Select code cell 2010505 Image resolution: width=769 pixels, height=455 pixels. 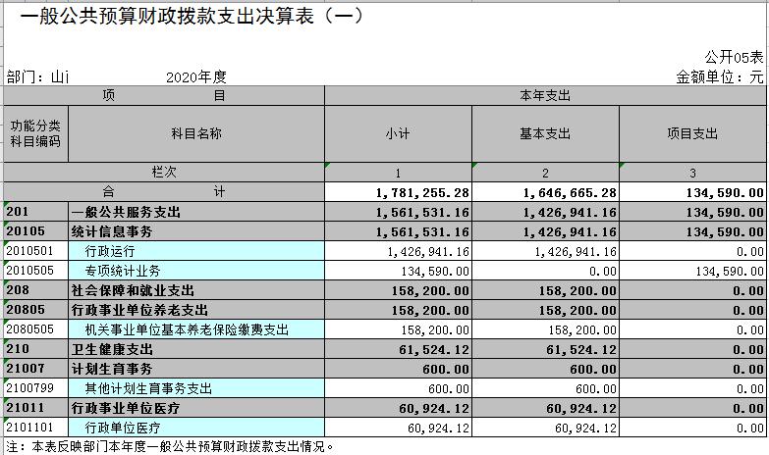(35, 271)
